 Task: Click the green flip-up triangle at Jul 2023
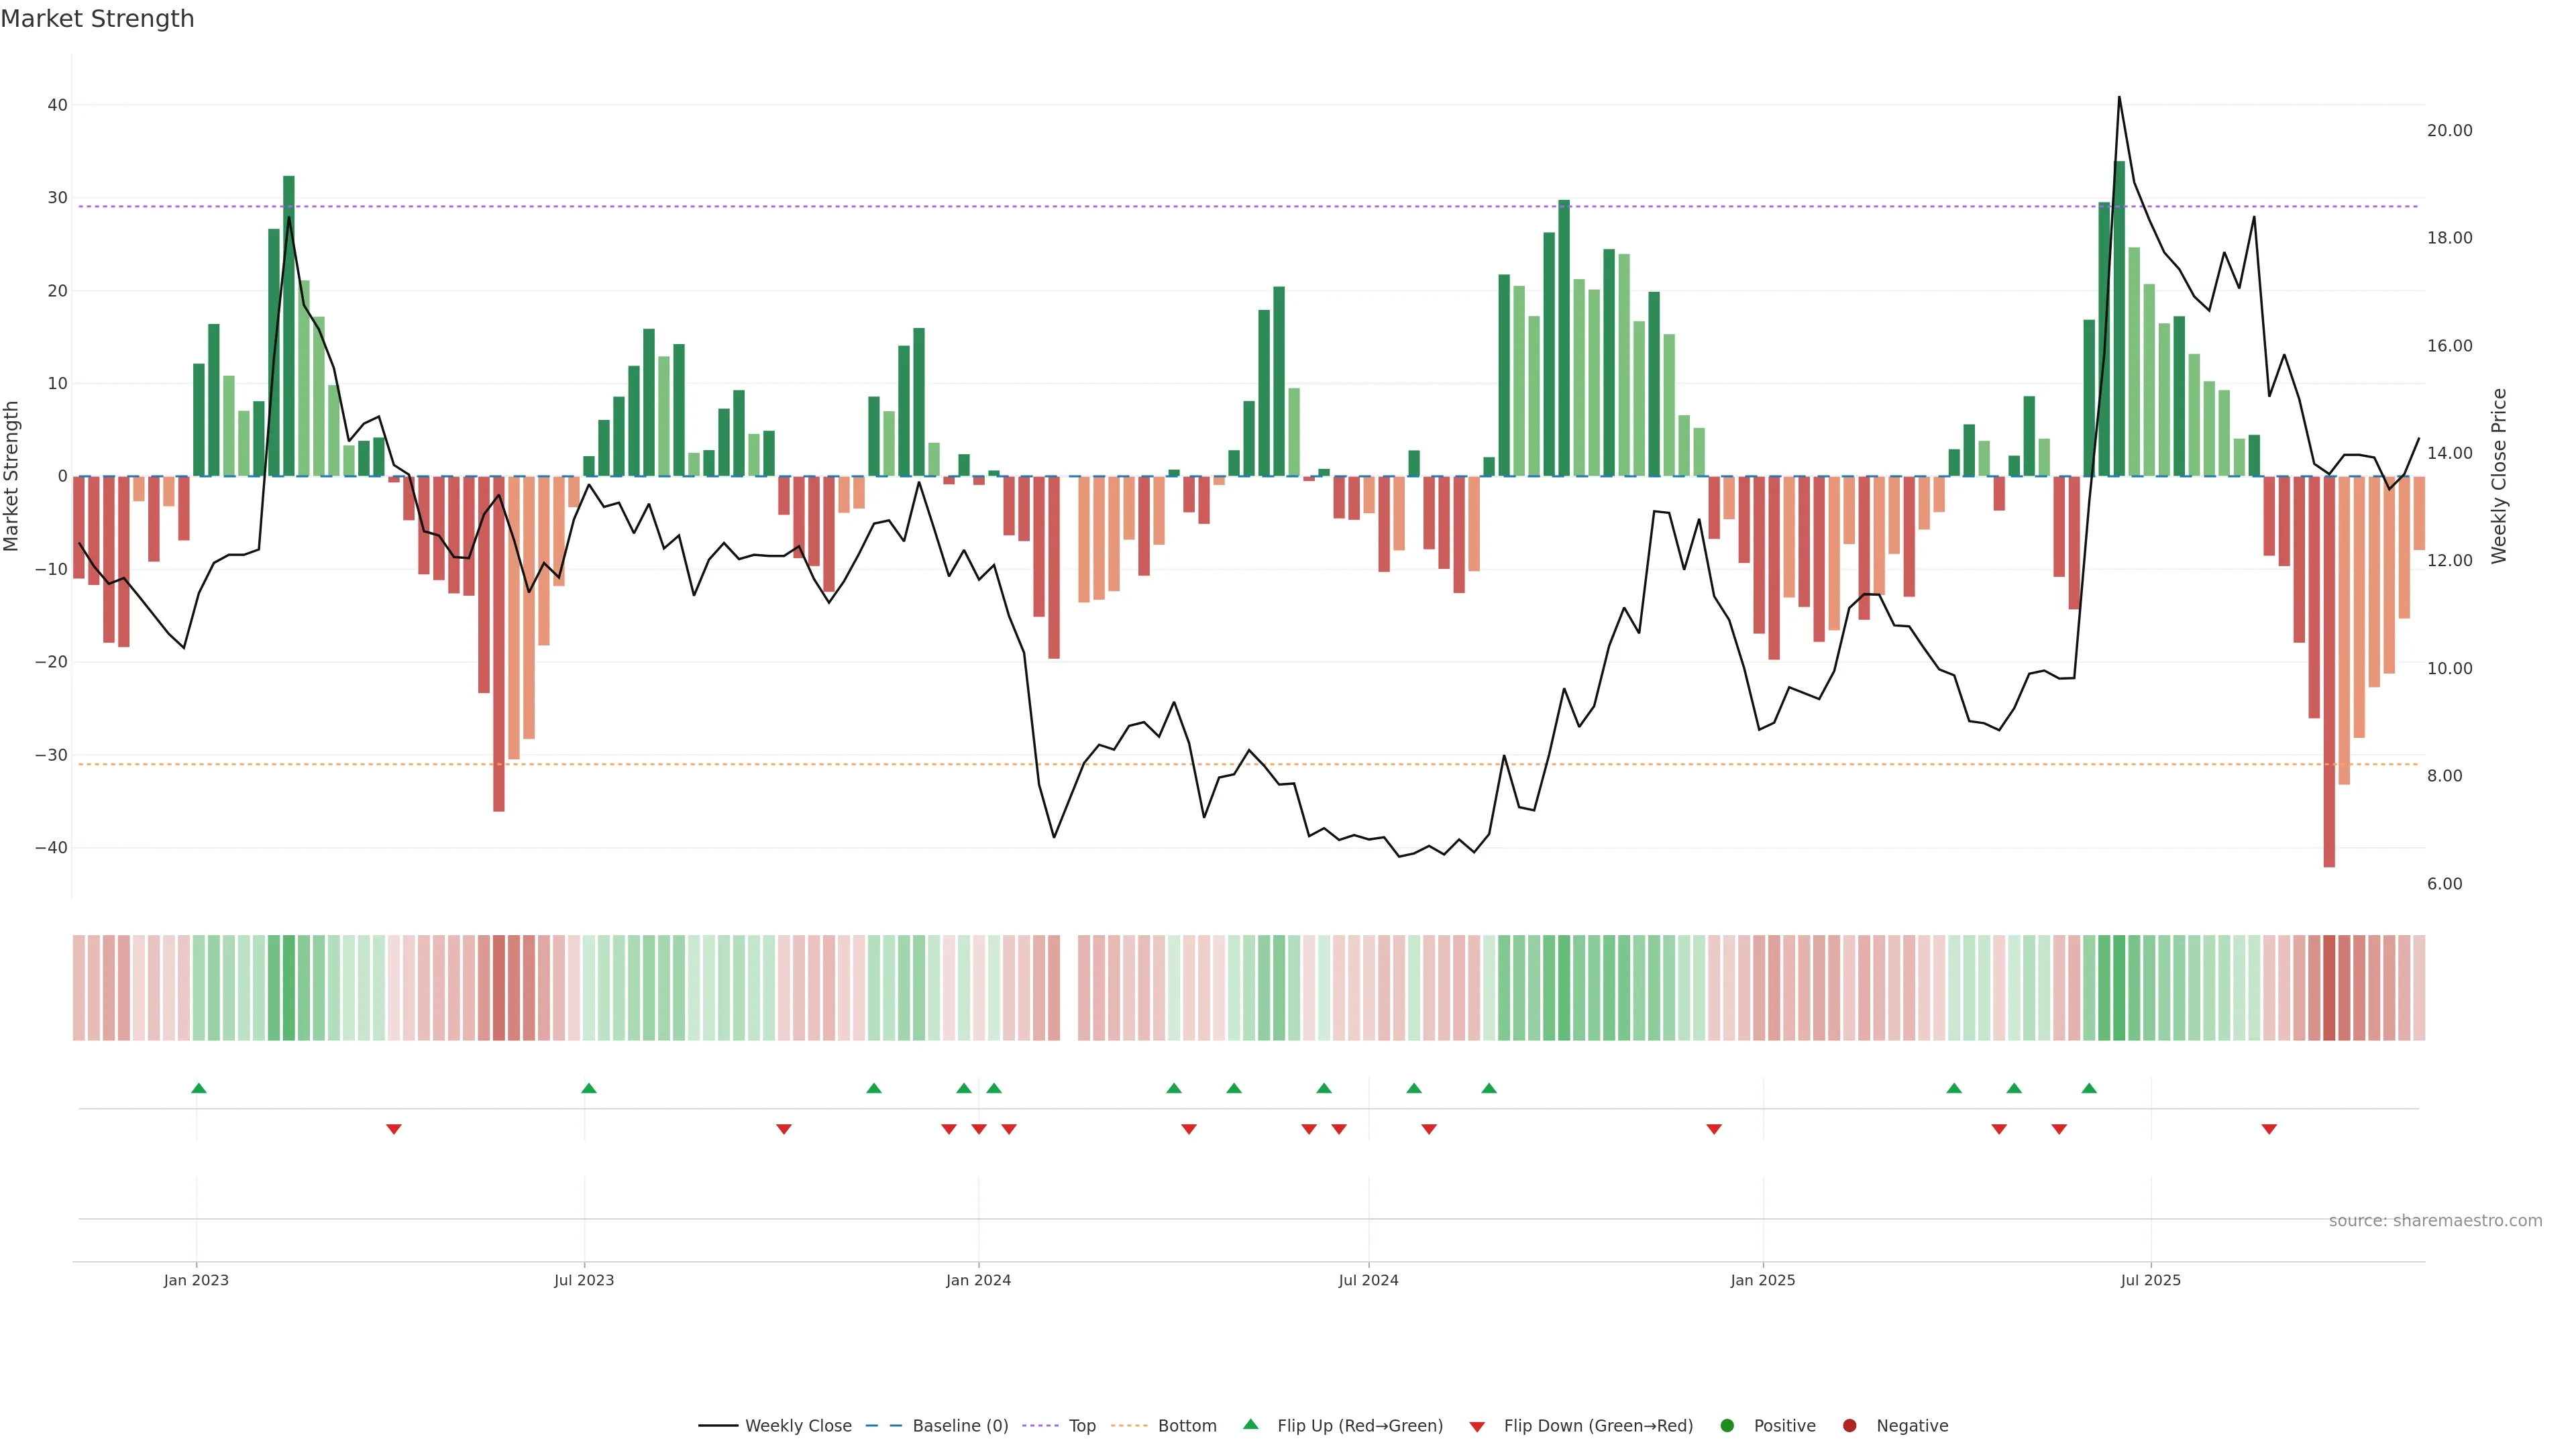[589, 1088]
